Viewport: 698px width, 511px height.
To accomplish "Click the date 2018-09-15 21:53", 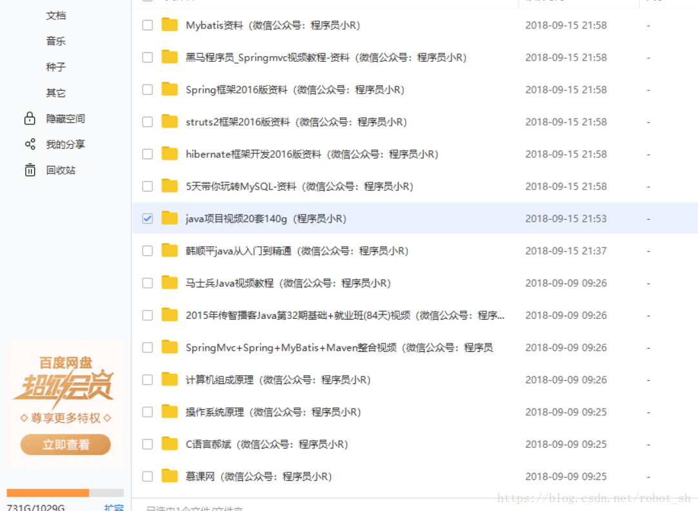I will 566,219.
